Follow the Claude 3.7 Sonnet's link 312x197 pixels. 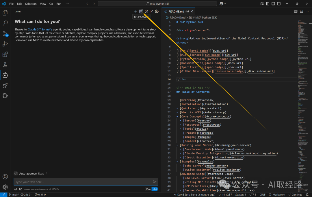pos(40,29)
